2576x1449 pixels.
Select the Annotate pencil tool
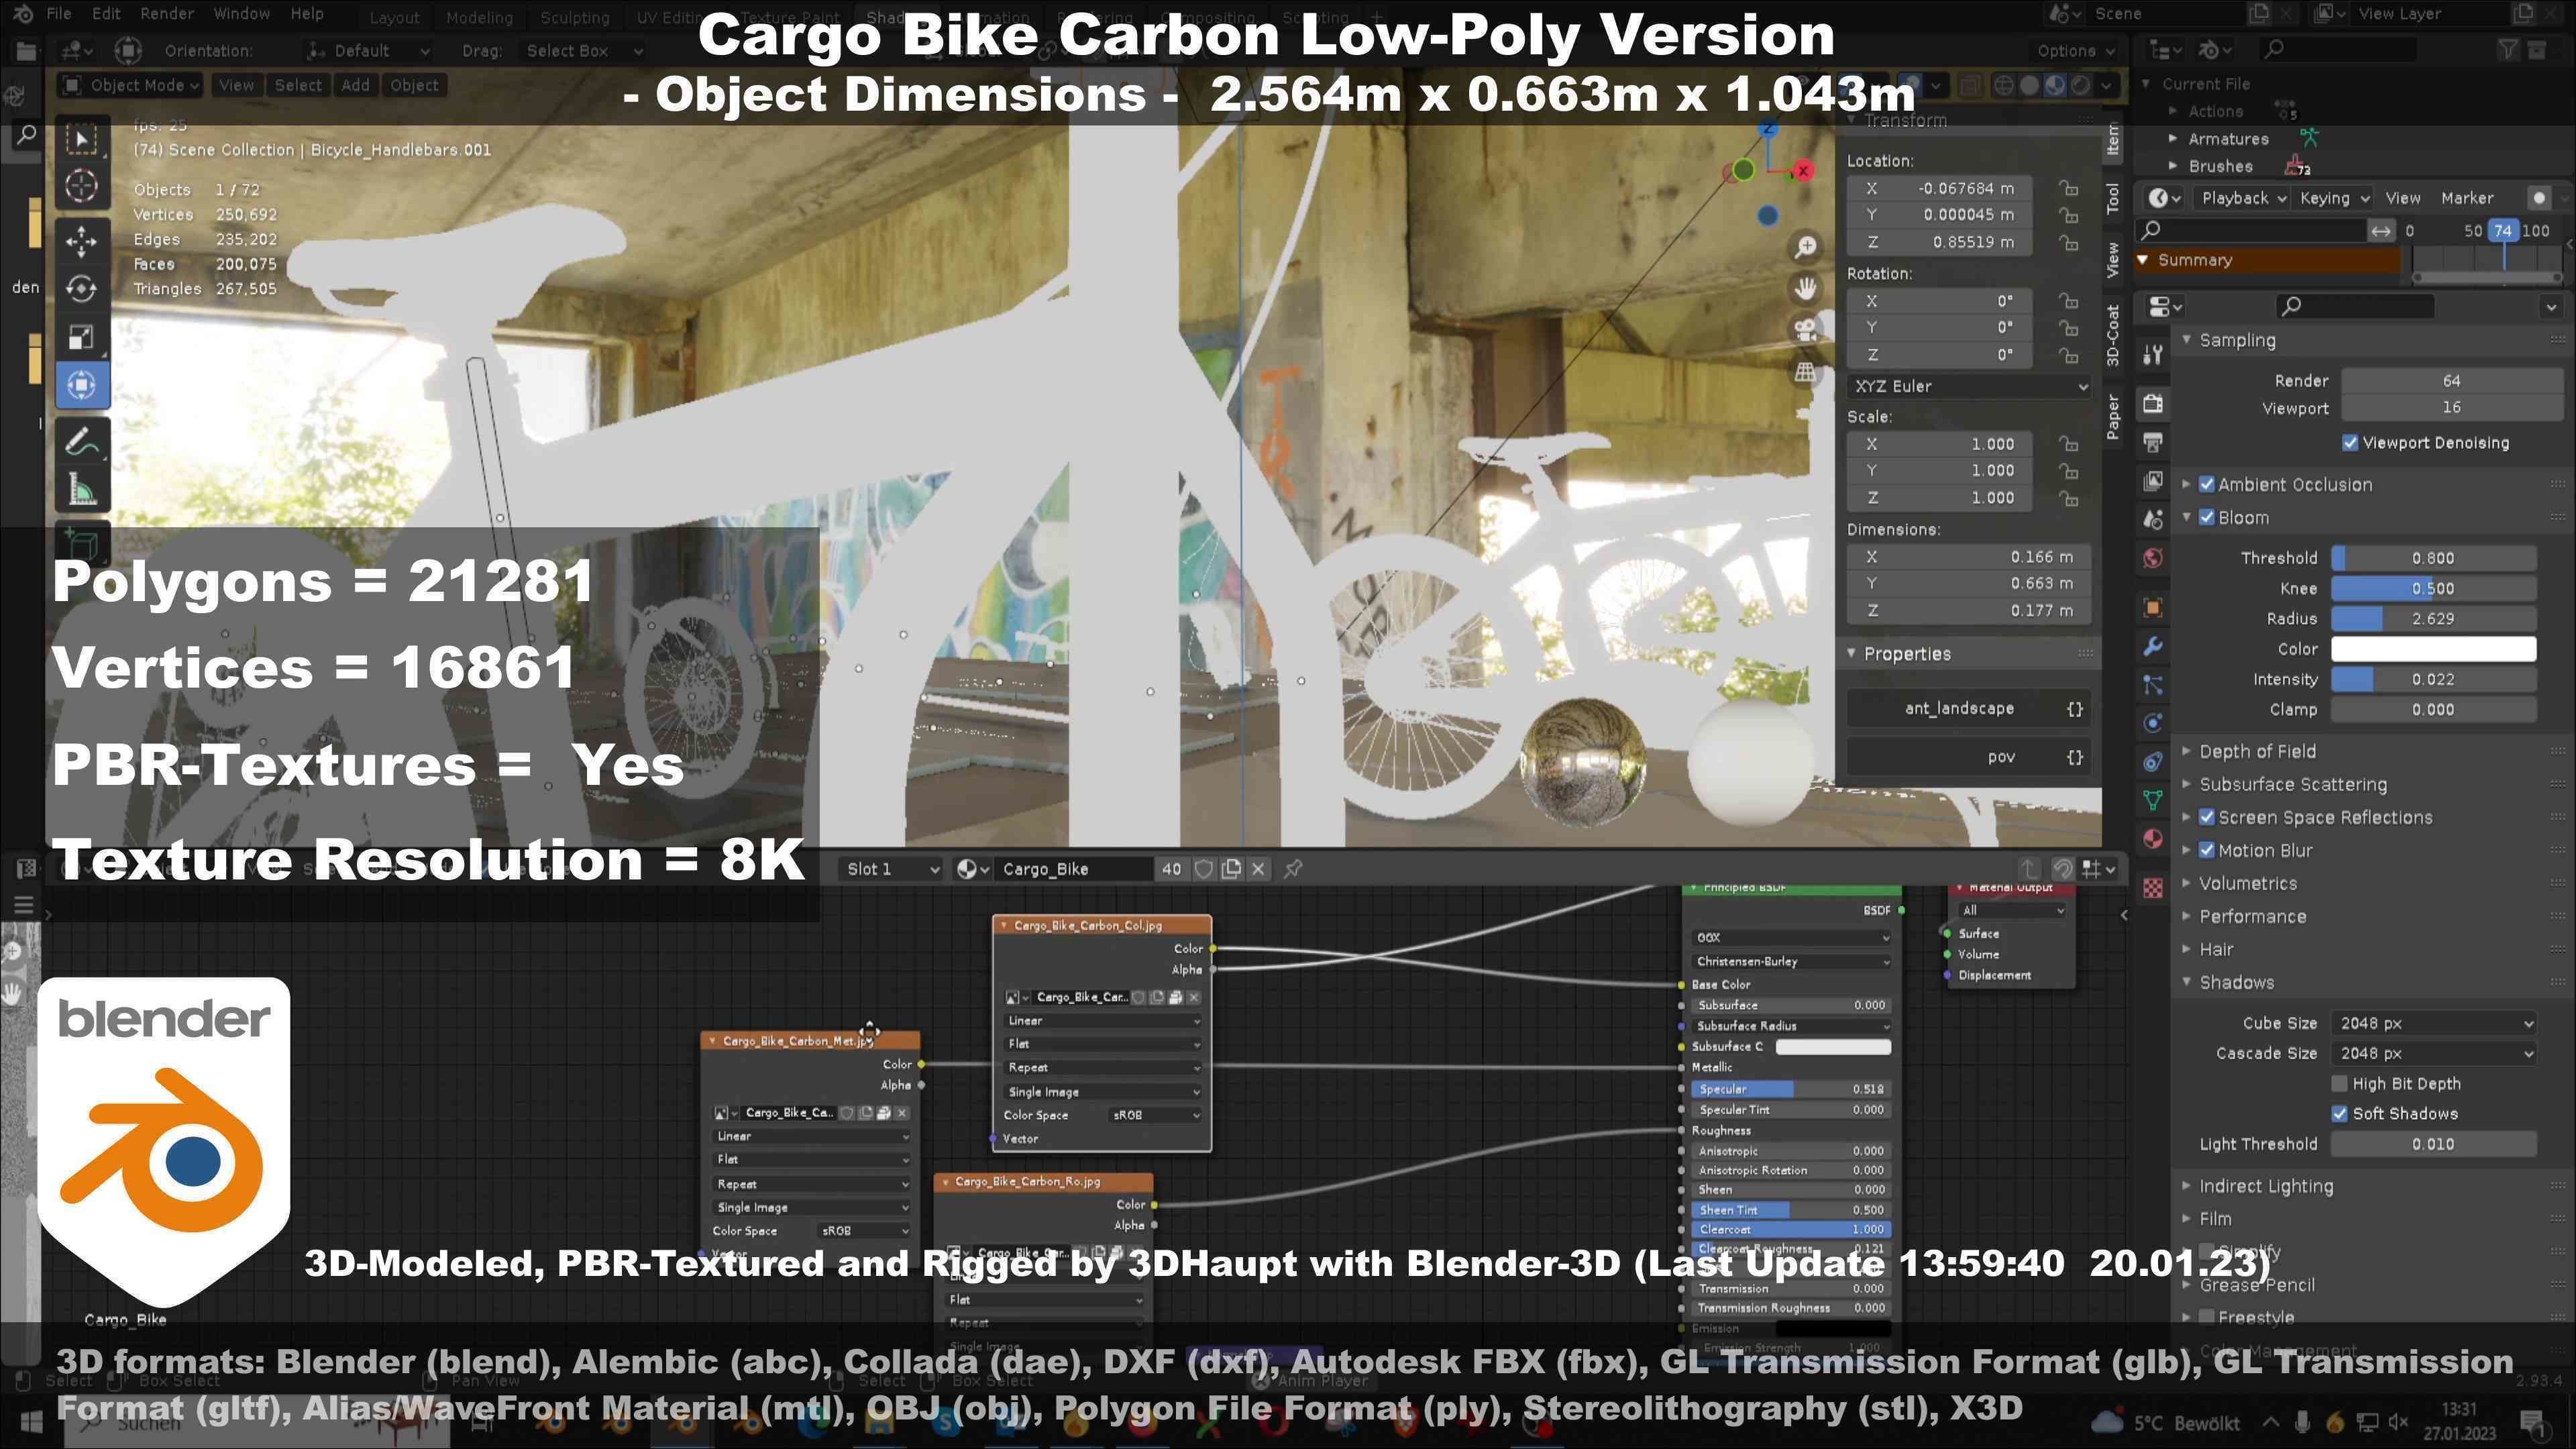(x=82, y=441)
